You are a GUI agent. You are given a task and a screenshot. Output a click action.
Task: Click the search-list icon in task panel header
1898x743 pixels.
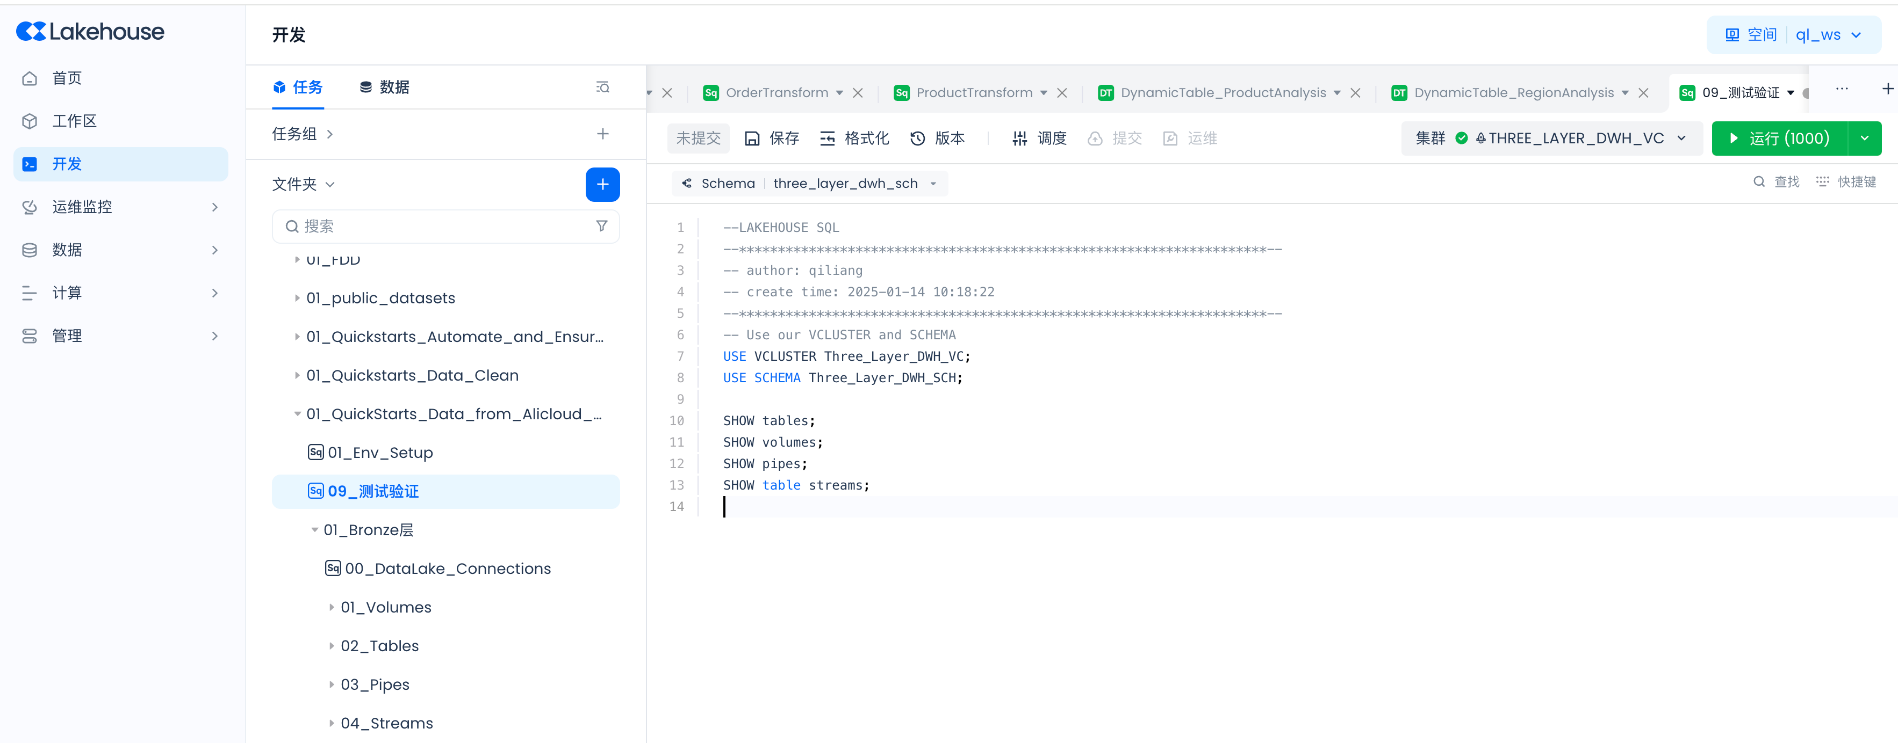point(602,88)
